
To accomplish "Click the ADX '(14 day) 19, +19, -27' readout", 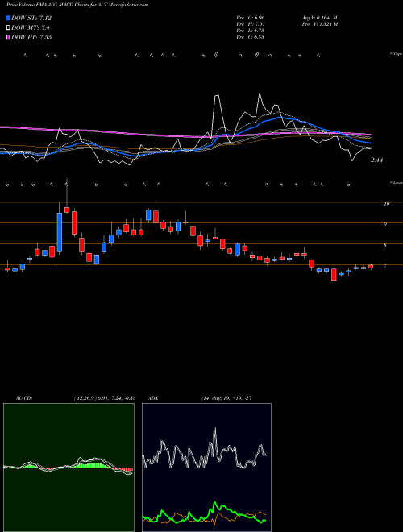I will [x=226, y=397].
